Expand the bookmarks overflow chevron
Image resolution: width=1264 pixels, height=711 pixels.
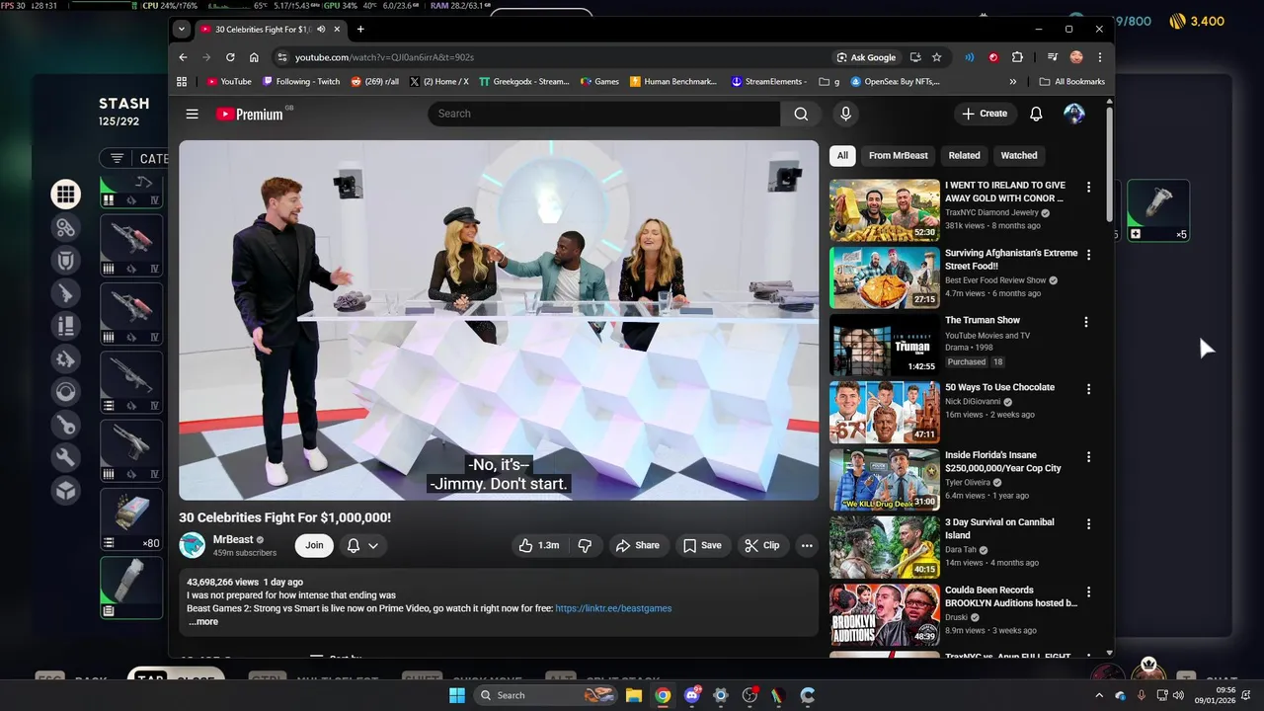1012,82
